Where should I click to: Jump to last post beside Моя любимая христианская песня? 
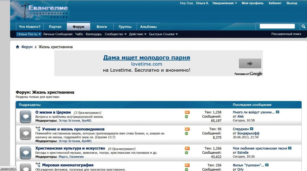tap(290, 148)
